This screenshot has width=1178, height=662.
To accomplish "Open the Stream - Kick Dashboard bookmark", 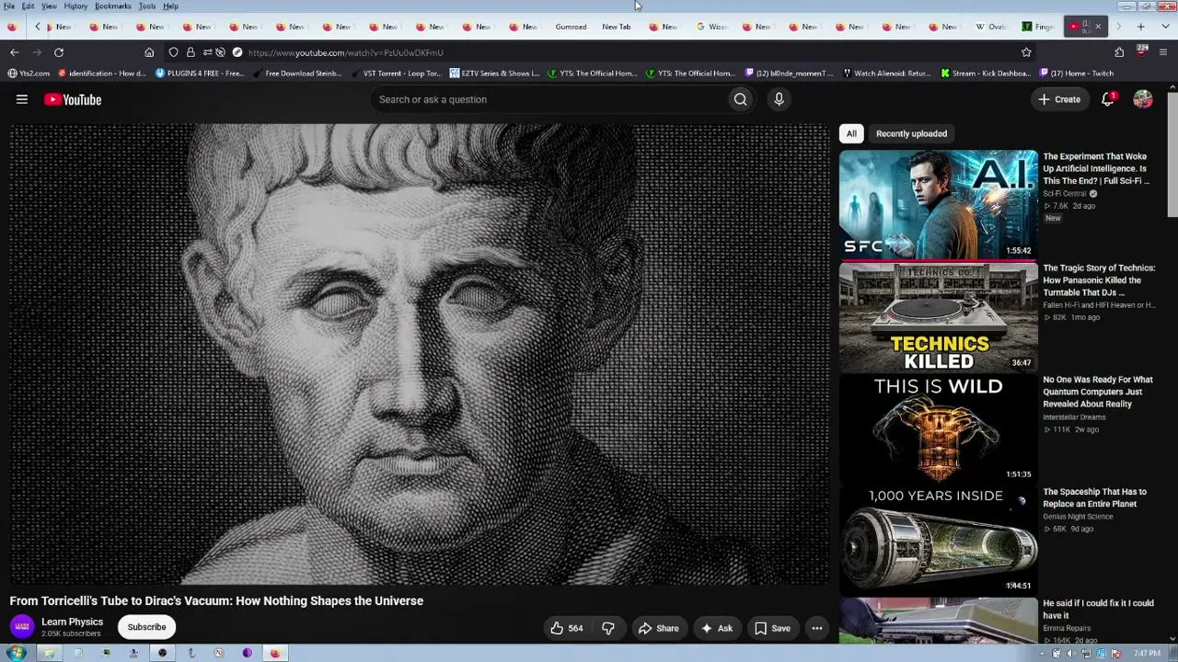I will [985, 73].
